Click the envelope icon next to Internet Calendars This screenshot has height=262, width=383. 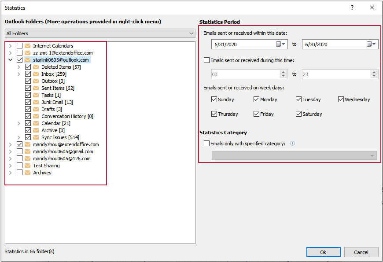coord(28,46)
